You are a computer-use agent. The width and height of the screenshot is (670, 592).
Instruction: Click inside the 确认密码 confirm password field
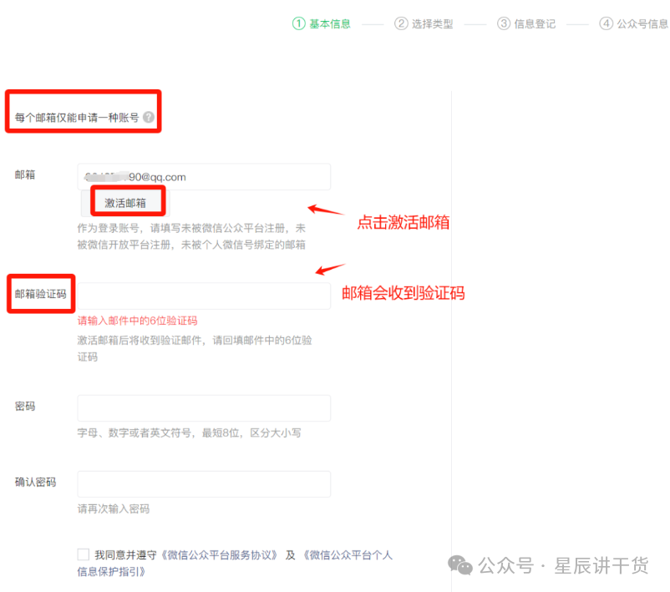[x=204, y=483]
